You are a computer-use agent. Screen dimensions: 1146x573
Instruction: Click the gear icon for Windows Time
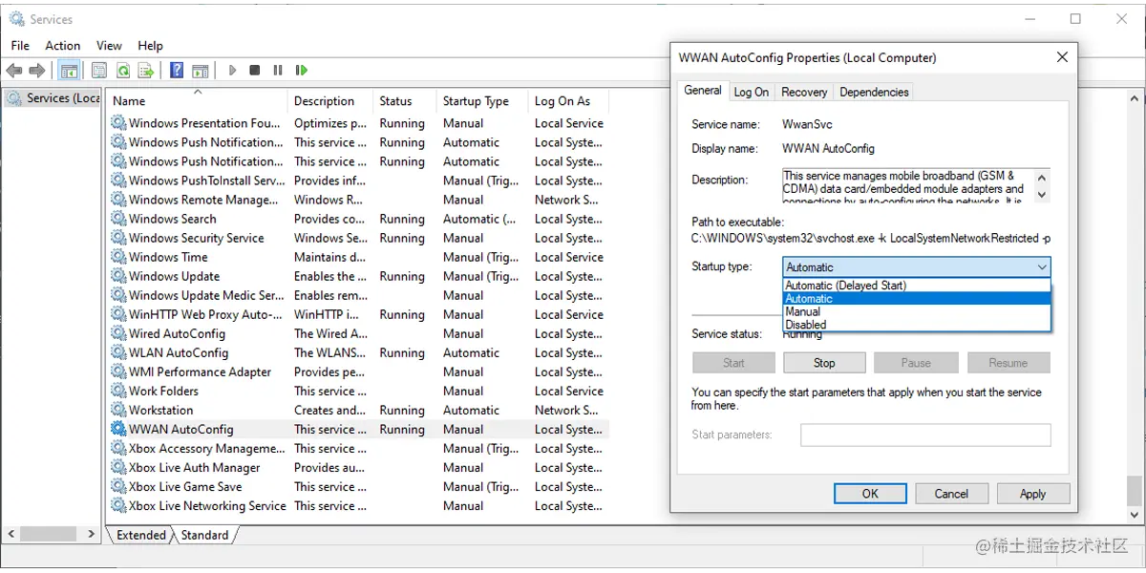tap(118, 257)
